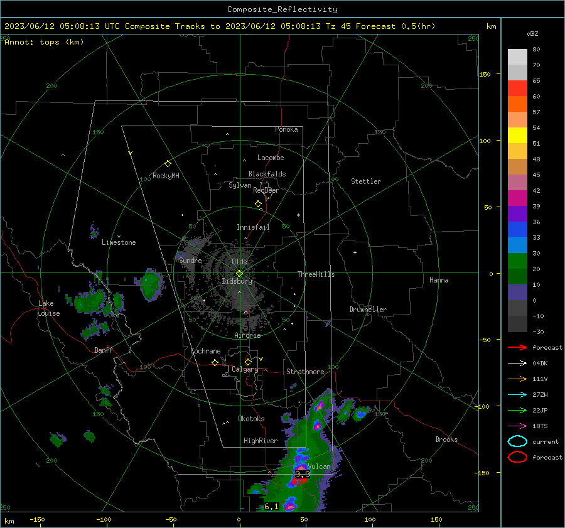The height and width of the screenshot is (528, 565).
Task: Click the Okotoks town label
Action: 251,419
